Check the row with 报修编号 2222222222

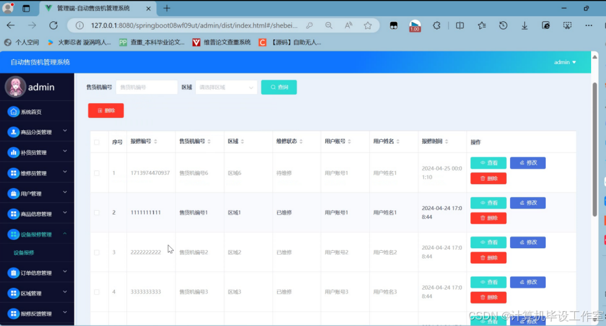tap(97, 252)
